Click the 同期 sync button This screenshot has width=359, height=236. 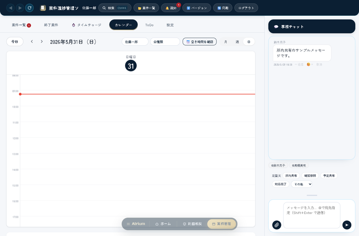point(223,8)
